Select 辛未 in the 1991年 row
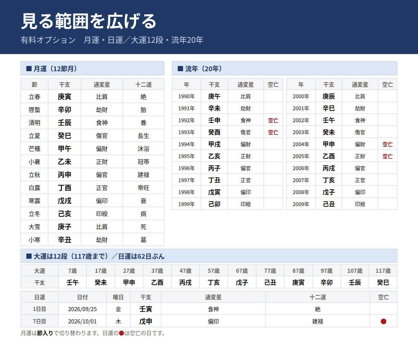This screenshot has width=418, height=345. pos(214,108)
